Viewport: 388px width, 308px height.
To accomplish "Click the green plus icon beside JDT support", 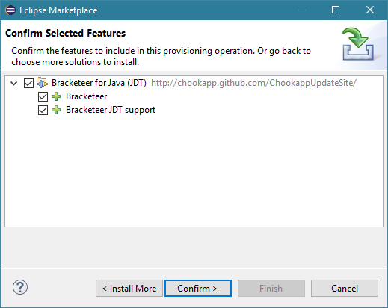I will click(x=56, y=110).
